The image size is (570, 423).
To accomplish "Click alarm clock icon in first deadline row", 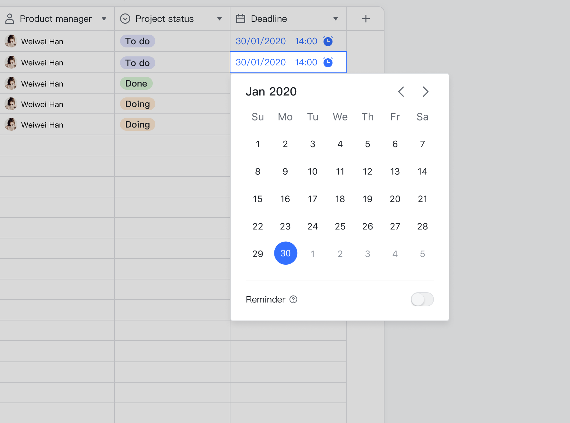I will tap(328, 41).
